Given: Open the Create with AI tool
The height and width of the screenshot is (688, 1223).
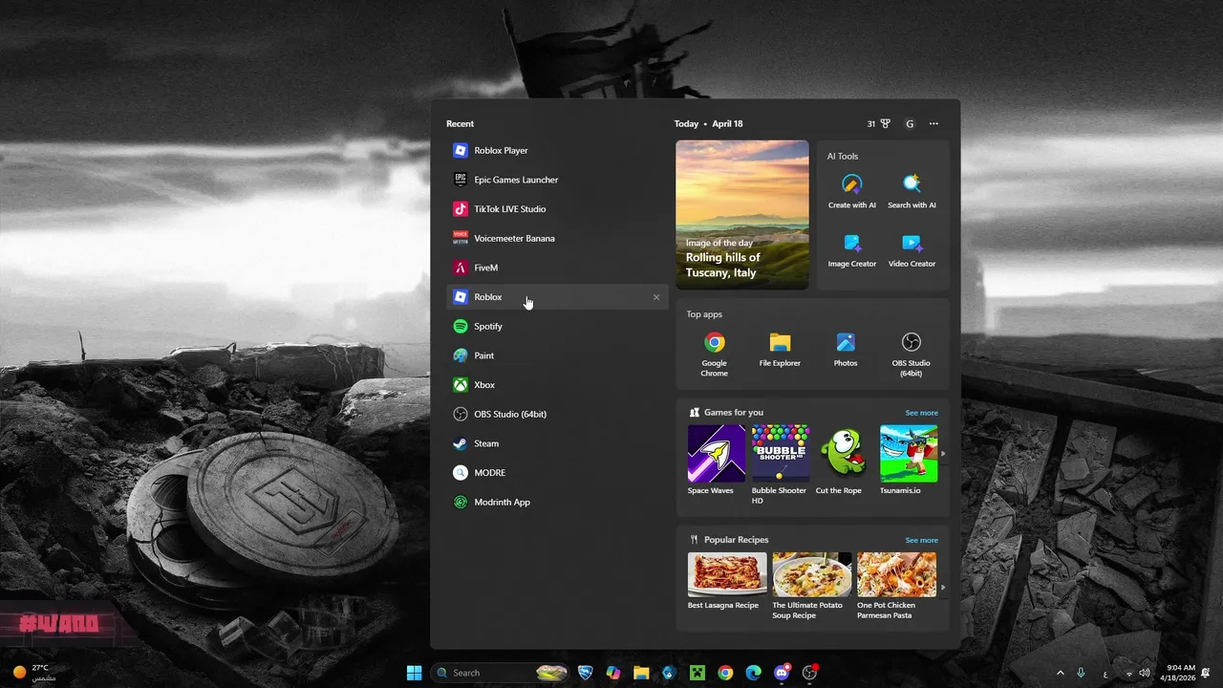Looking at the screenshot, I should (x=852, y=191).
